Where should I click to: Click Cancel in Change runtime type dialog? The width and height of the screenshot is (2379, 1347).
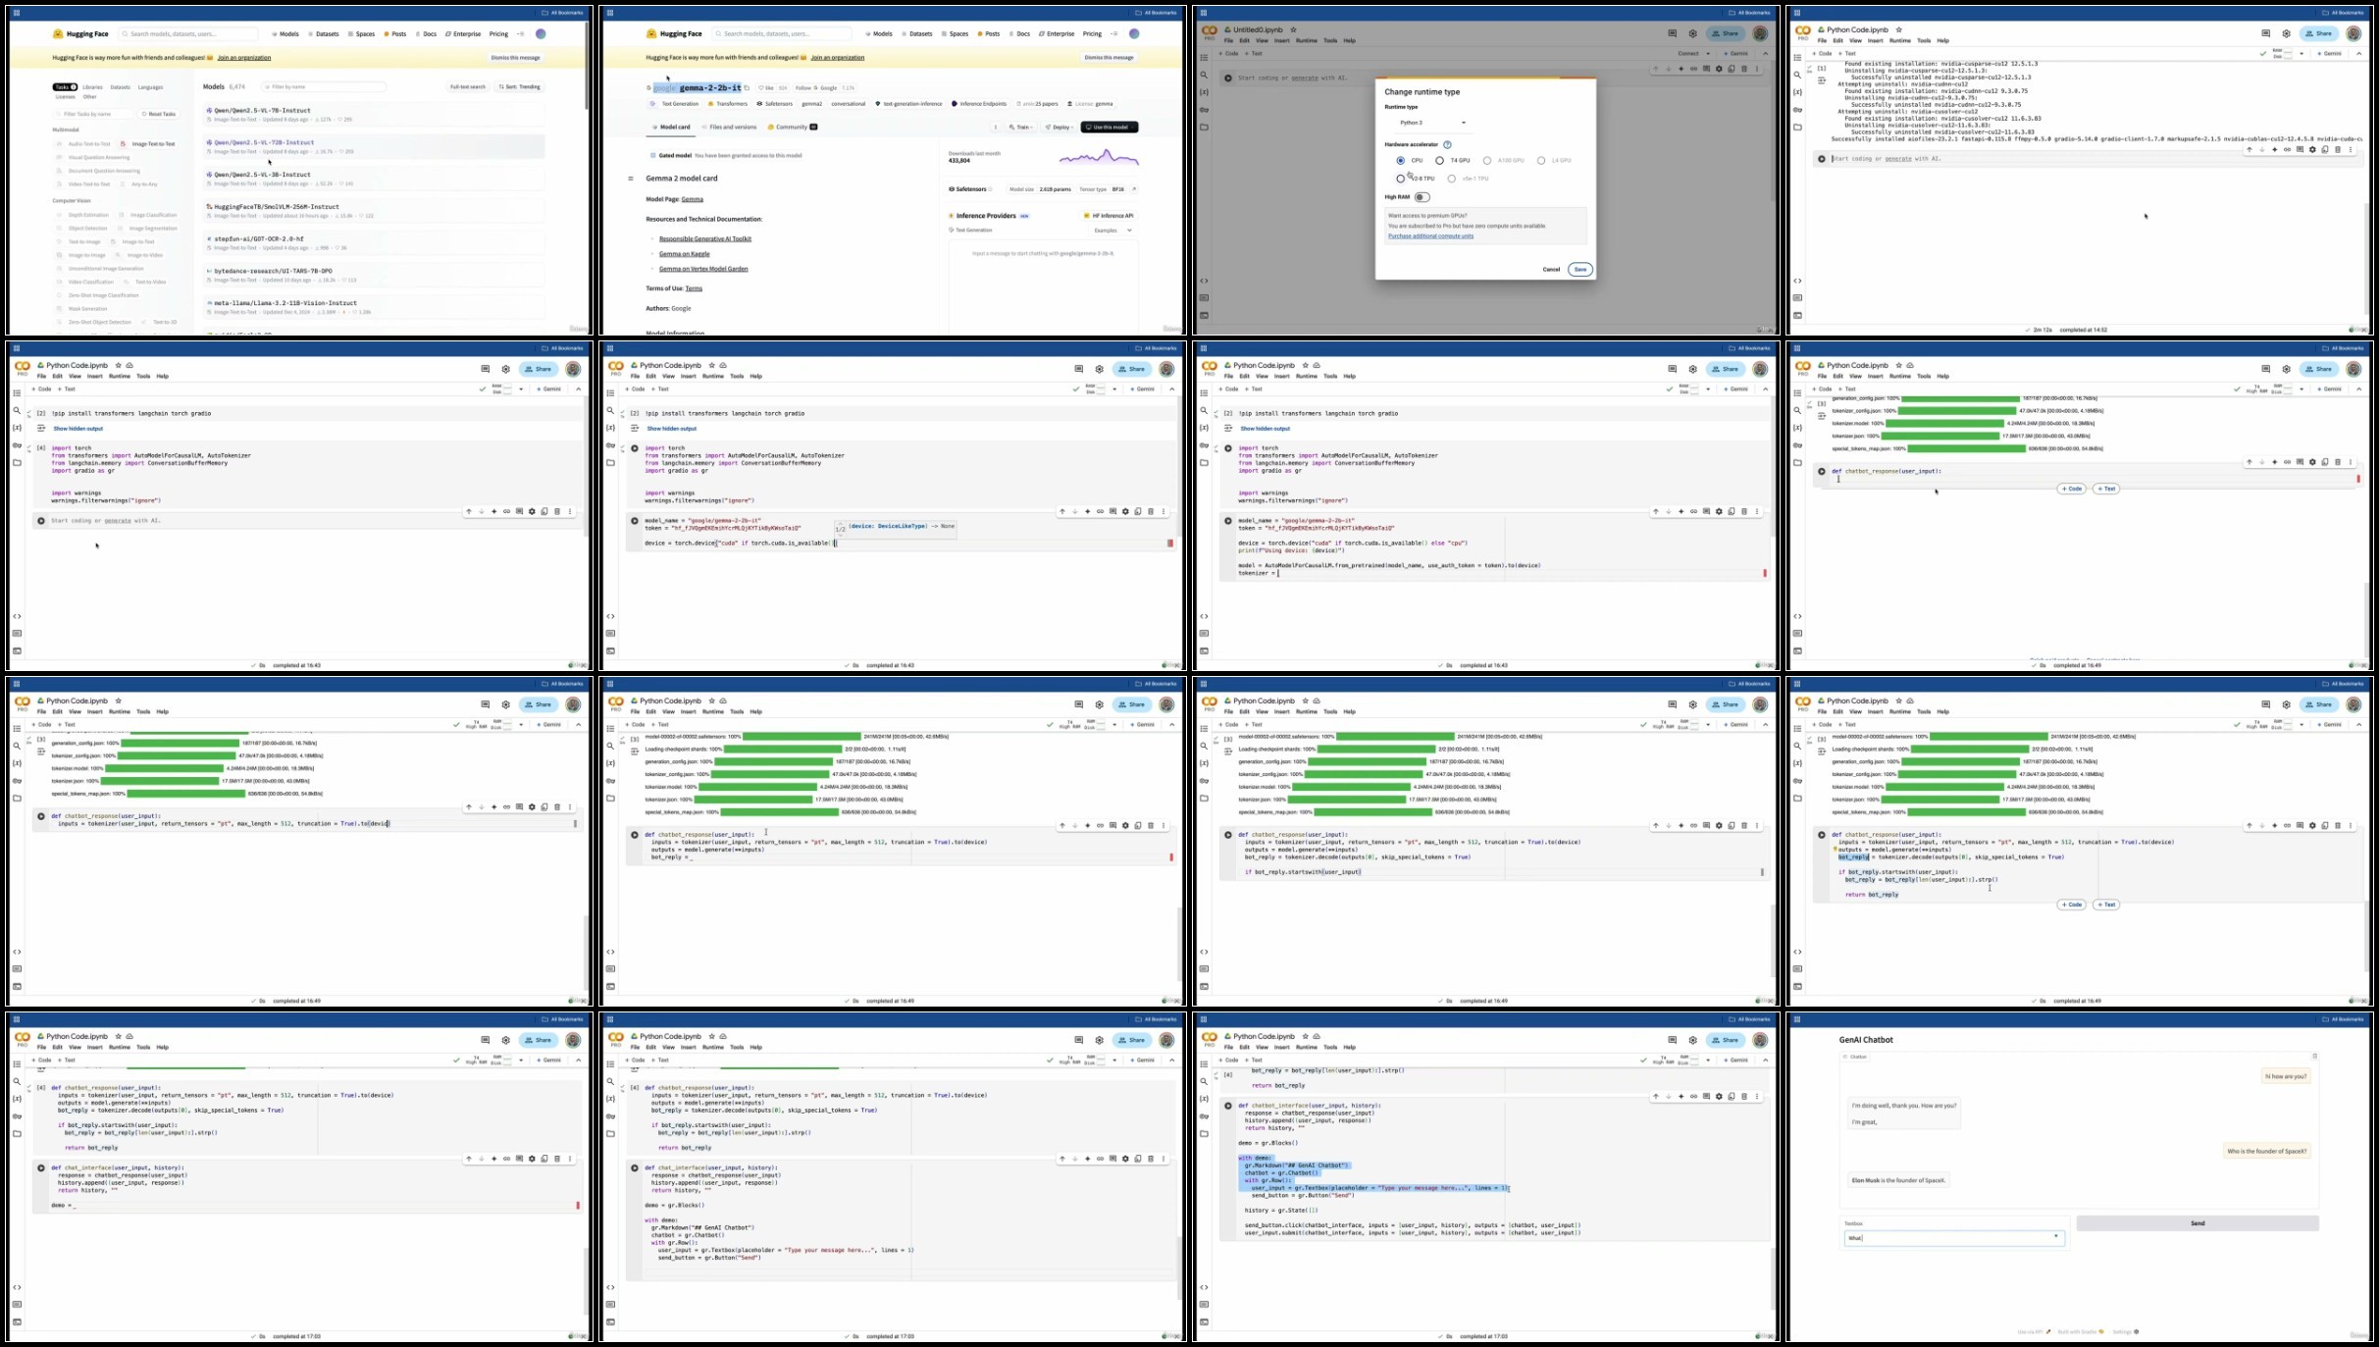point(1551,270)
